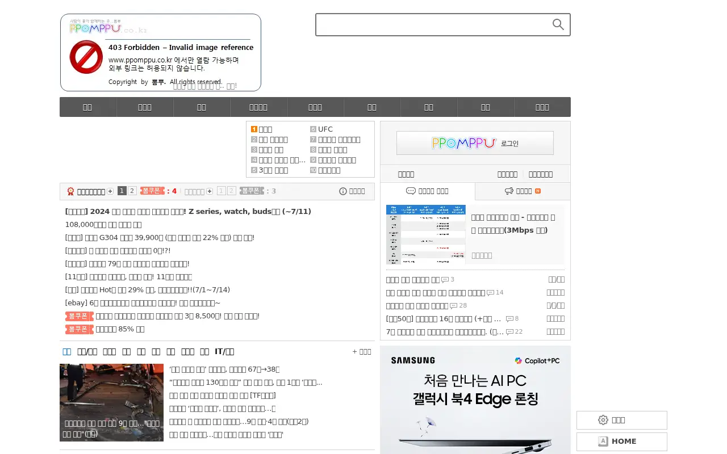Open the Hot 29% (7/1~7/14) deal
This screenshot has width=727, height=454.
148,290
